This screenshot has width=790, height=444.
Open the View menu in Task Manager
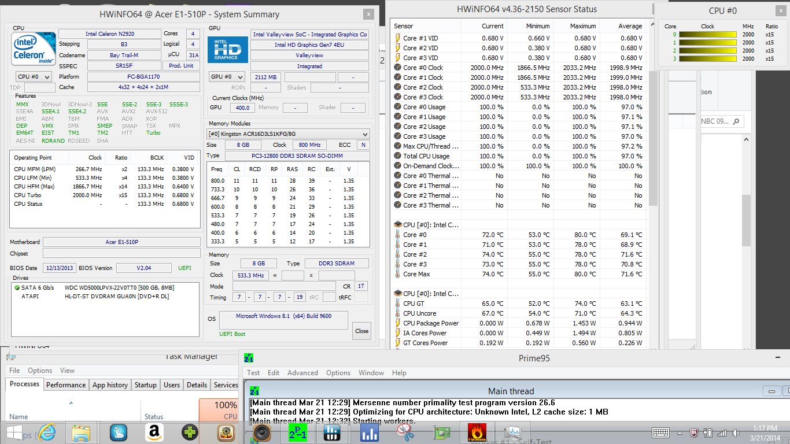tap(67, 371)
